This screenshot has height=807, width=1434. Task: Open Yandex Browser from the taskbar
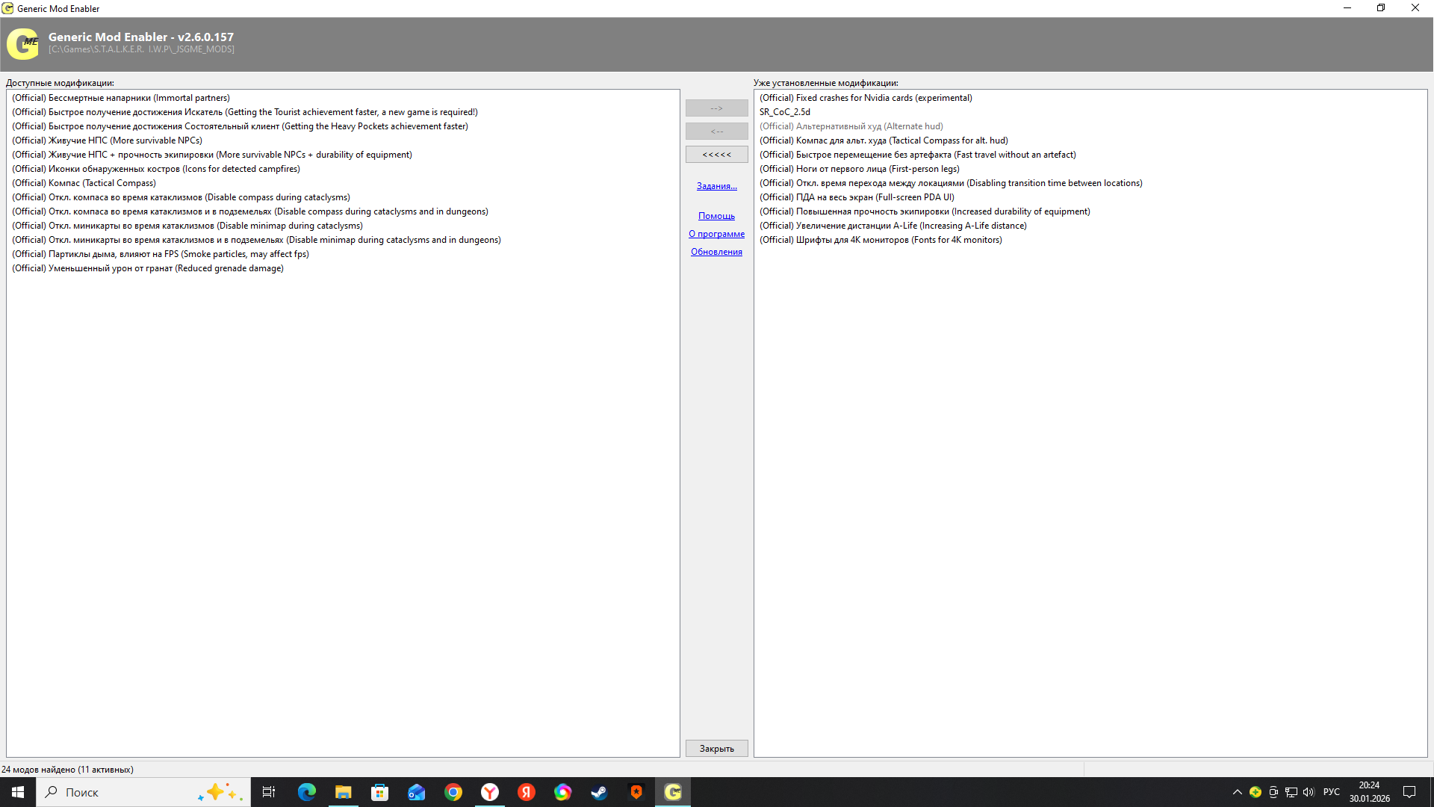pyautogui.click(x=489, y=792)
